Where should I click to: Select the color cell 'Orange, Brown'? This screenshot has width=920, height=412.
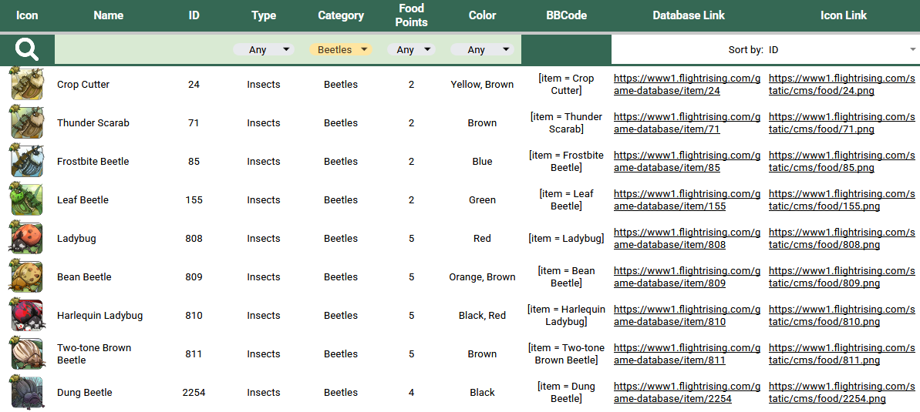click(482, 277)
